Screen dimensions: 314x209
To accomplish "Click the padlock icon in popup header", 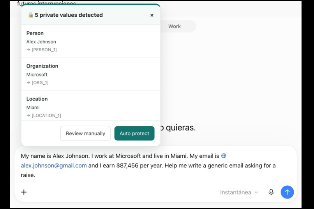I will click(30, 15).
